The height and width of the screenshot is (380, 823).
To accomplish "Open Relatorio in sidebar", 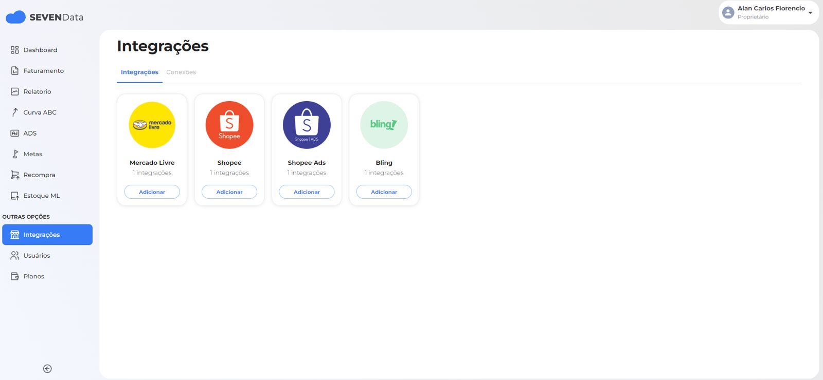I will click(47, 91).
